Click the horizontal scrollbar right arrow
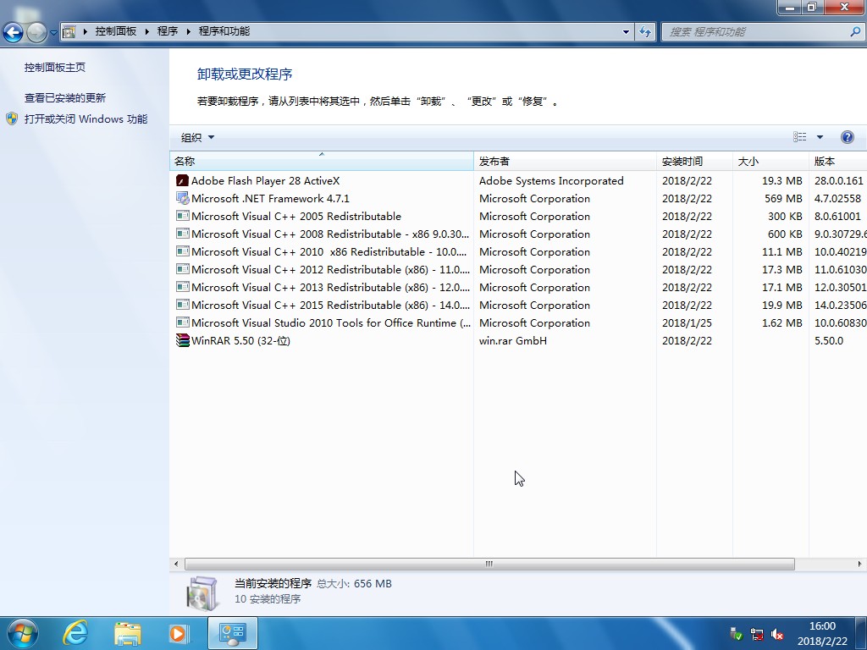The image size is (867, 650). coord(859,564)
